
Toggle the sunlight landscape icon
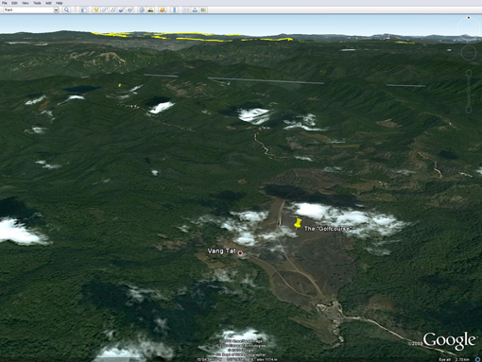pos(150,9)
